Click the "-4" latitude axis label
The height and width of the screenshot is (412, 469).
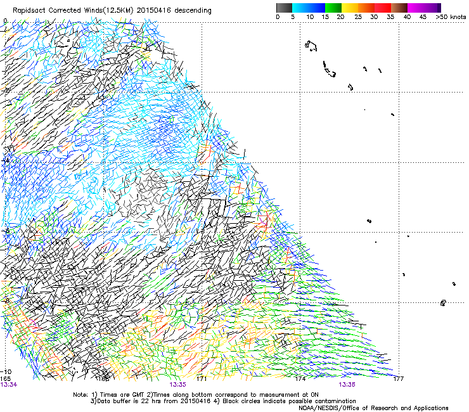[x=5, y=160]
